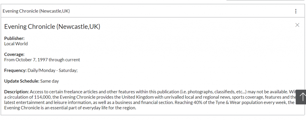The width and height of the screenshot is (306, 120).
Task: Click the Tyne & Wear text in description
Action: (229, 102)
